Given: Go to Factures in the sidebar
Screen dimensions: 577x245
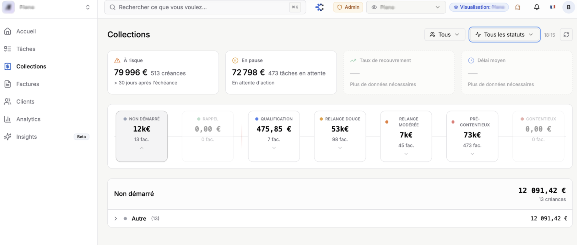Looking at the screenshot, I should [x=28, y=84].
